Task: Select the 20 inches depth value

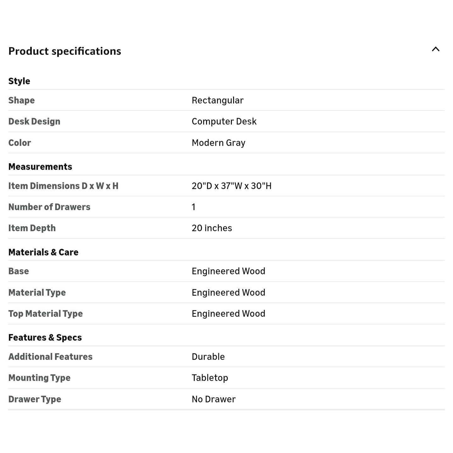Action: tap(212, 228)
